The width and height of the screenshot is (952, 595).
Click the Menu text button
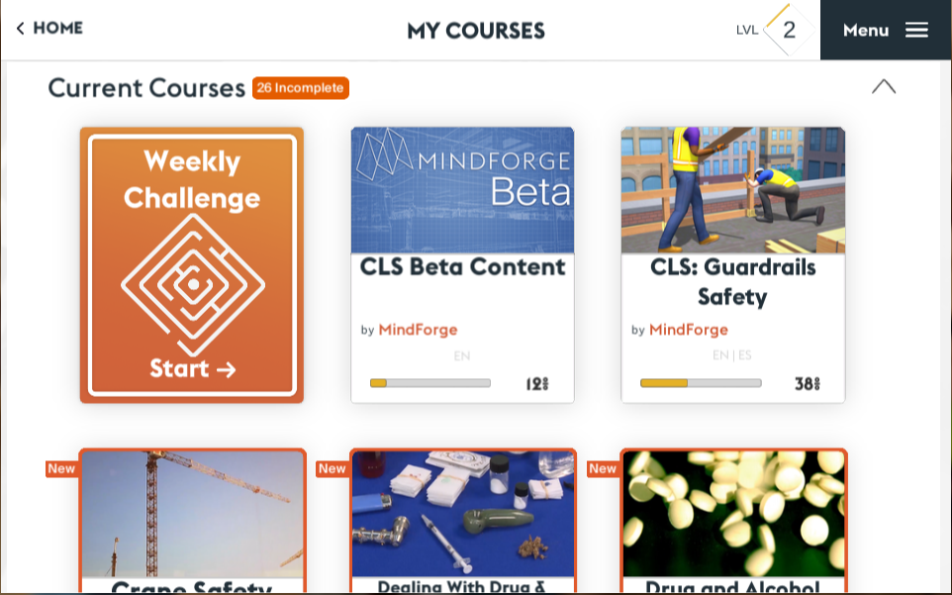click(x=866, y=31)
